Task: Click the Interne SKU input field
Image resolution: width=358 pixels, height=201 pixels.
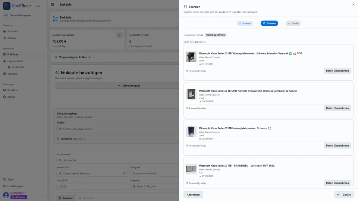Action: coord(92,173)
